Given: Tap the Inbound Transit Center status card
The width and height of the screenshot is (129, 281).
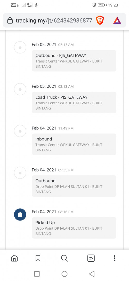Looking at the screenshot, I should (74, 144).
